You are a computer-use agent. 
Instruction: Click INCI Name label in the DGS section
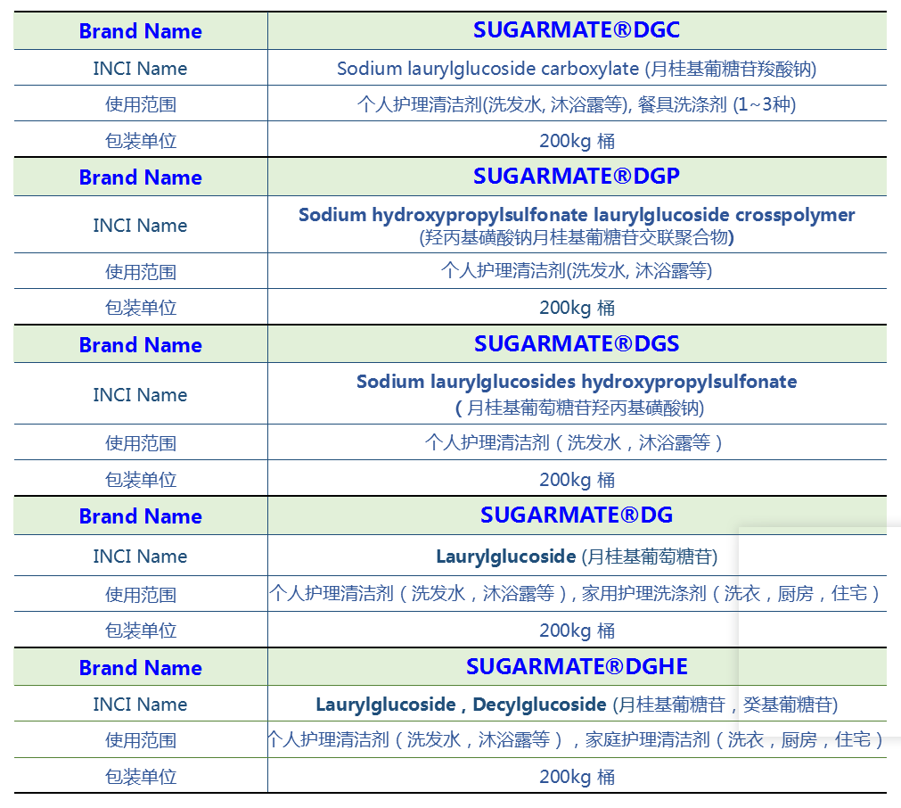pos(140,395)
